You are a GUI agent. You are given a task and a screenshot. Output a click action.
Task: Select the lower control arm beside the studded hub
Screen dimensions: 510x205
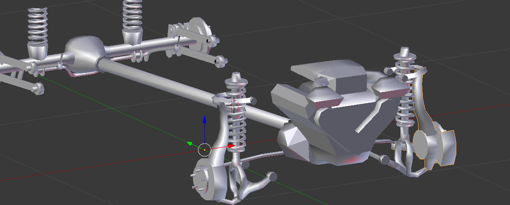click(257, 186)
